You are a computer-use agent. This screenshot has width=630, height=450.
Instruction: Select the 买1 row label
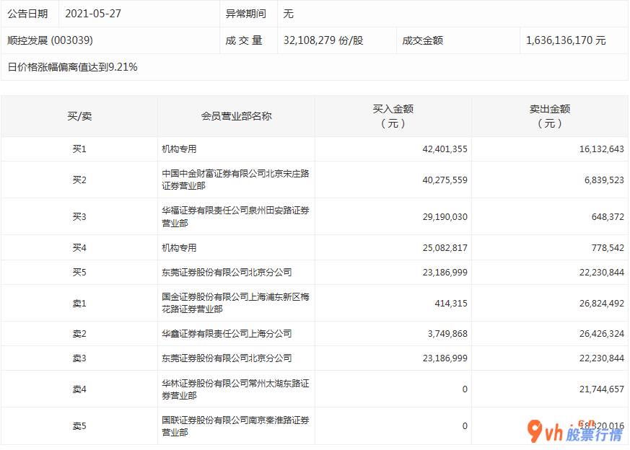79,149
